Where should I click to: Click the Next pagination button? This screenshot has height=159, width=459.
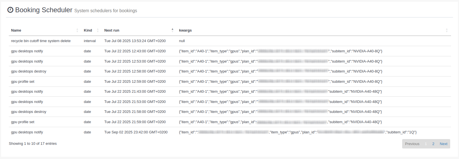coord(443,144)
